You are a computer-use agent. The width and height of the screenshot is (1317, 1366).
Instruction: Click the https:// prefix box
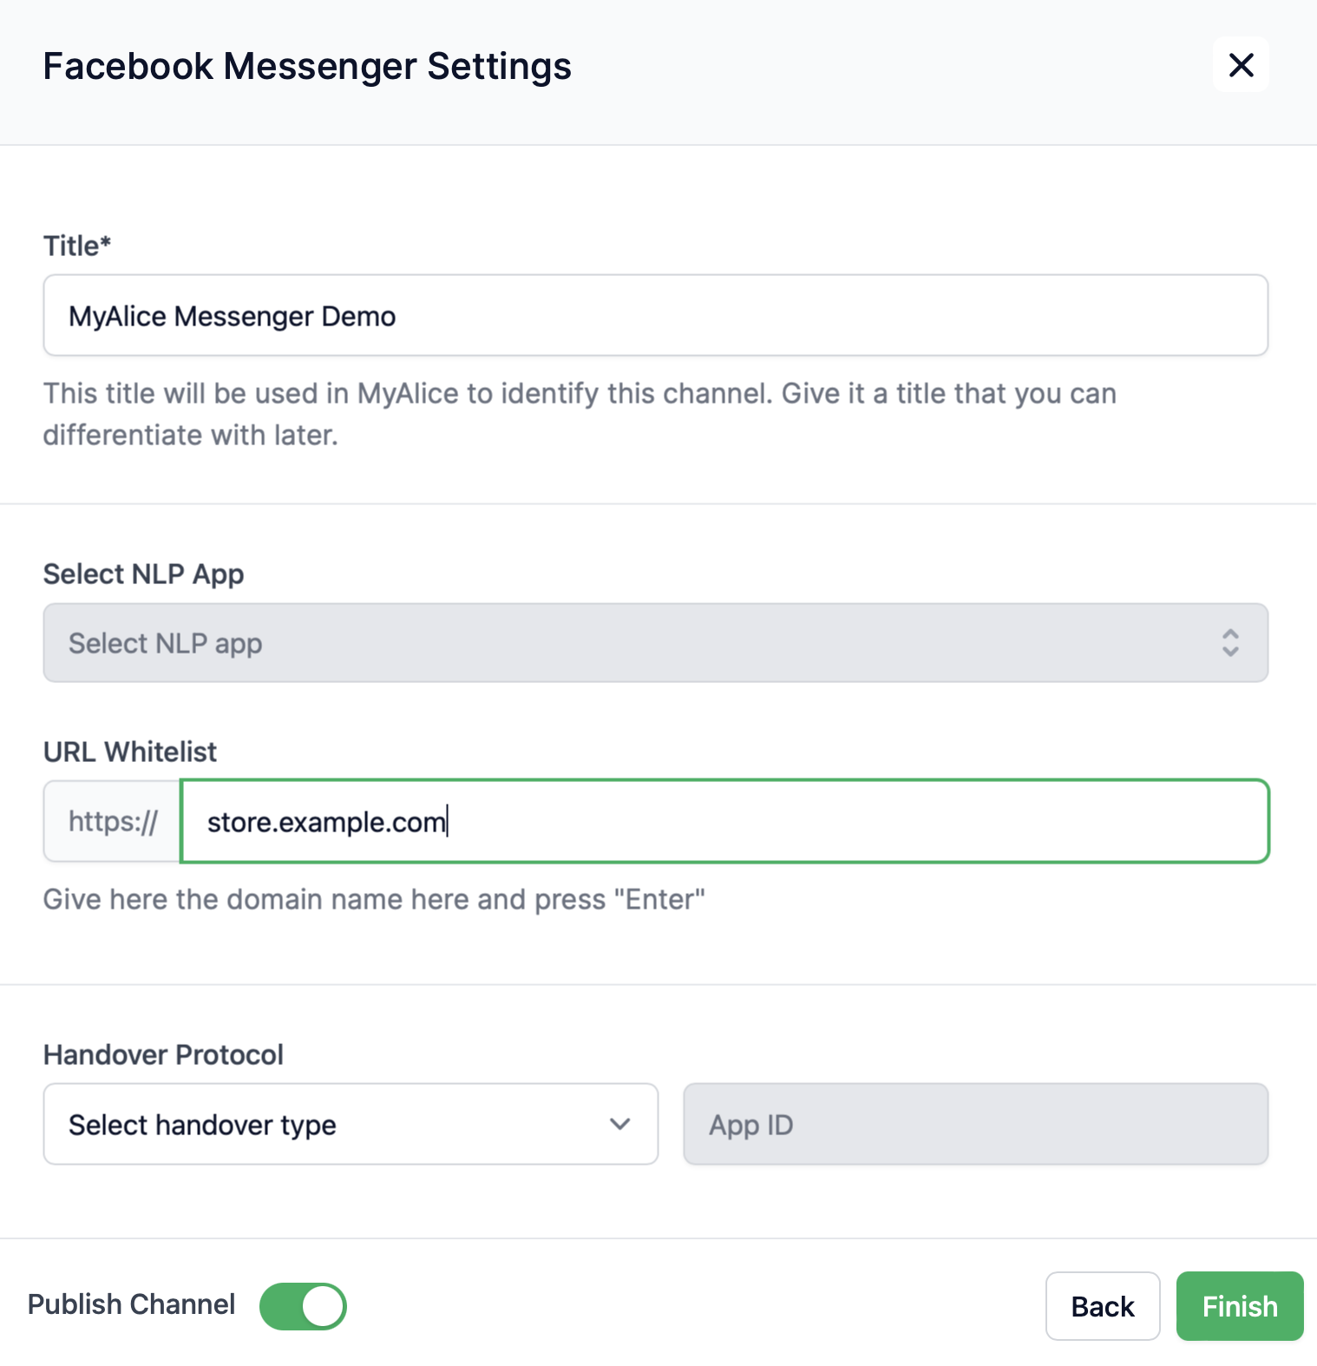tap(113, 822)
